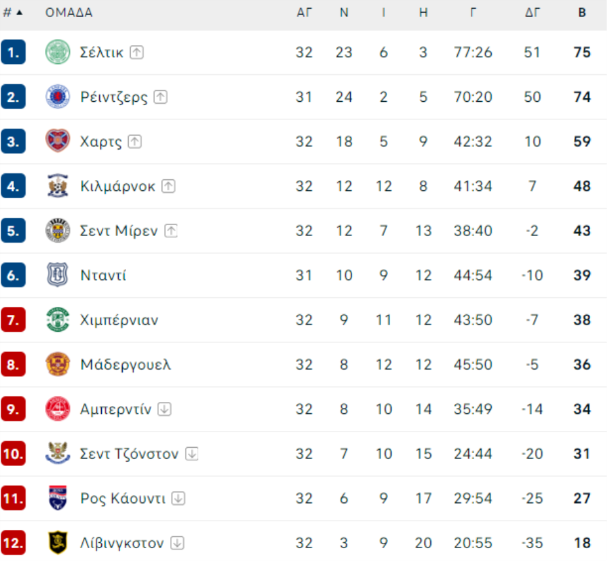Click the blue position badge 1.
The image size is (607, 561).
pyautogui.click(x=13, y=52)
